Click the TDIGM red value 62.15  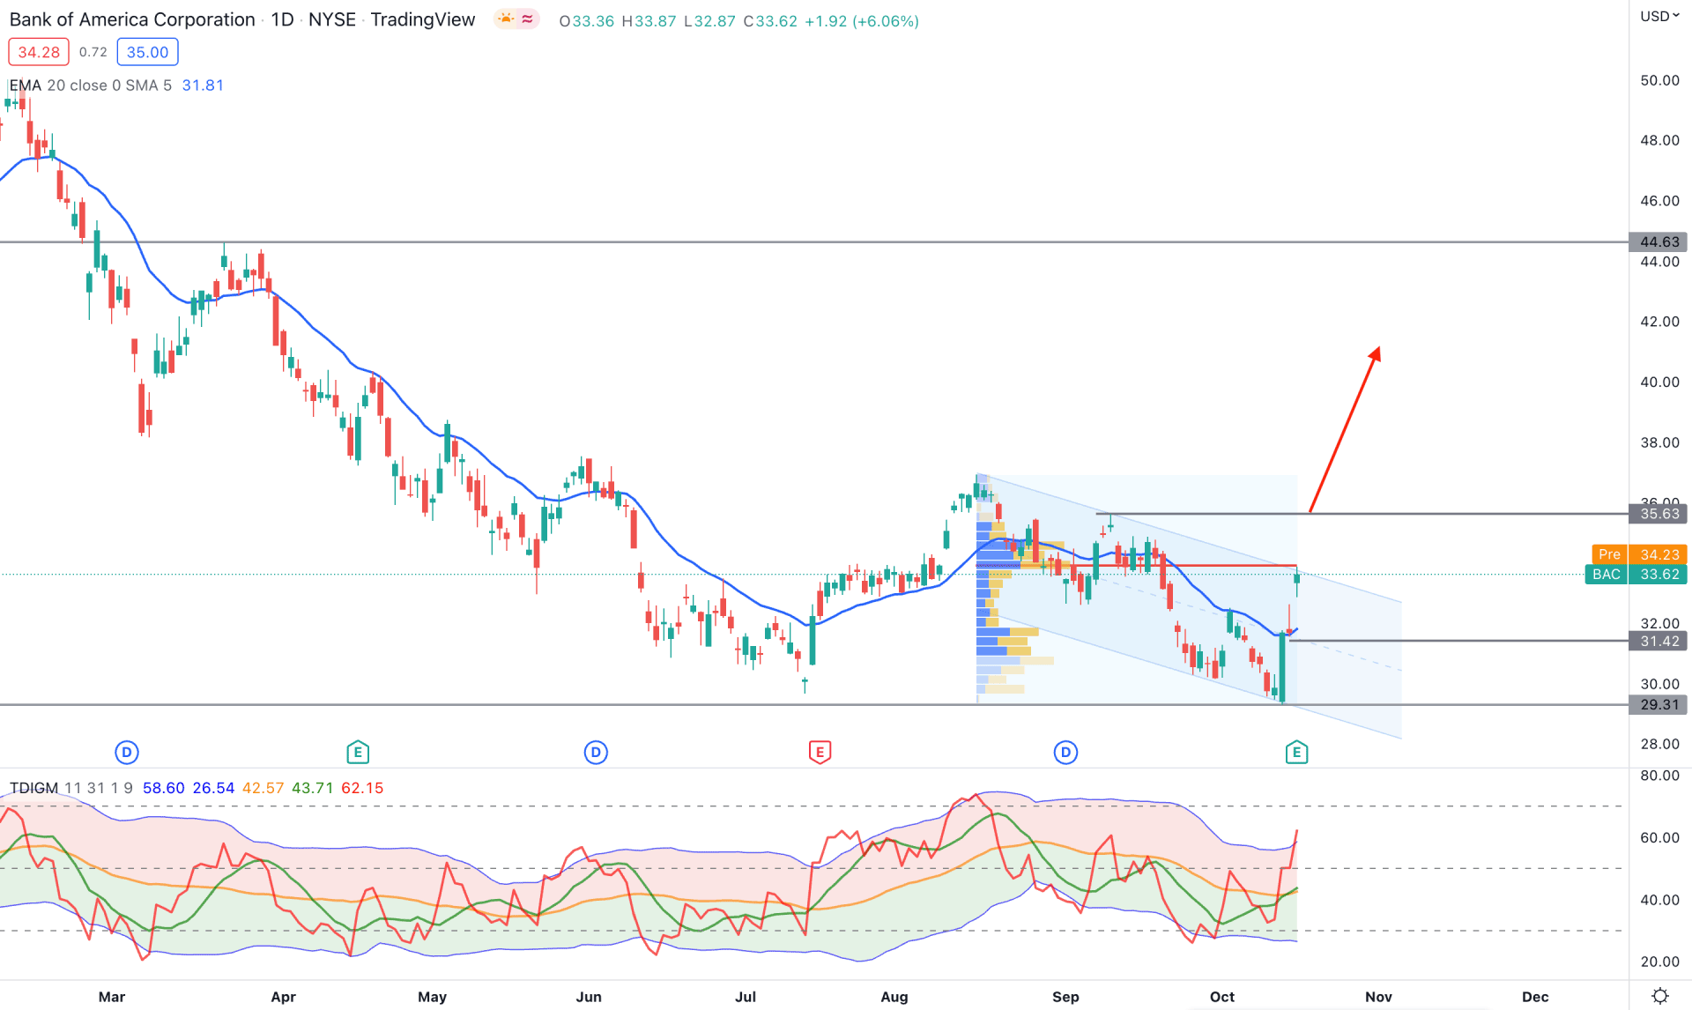point(362,788)
